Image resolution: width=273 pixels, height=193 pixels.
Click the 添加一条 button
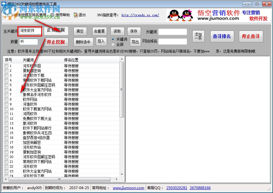pos(198,36)
